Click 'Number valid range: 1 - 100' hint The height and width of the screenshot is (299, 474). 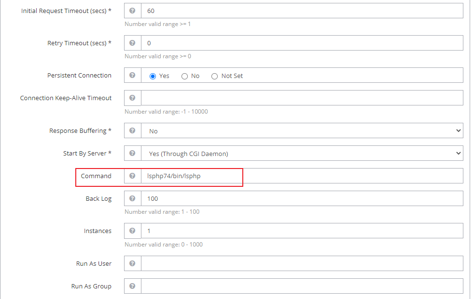tap(162, 212)
